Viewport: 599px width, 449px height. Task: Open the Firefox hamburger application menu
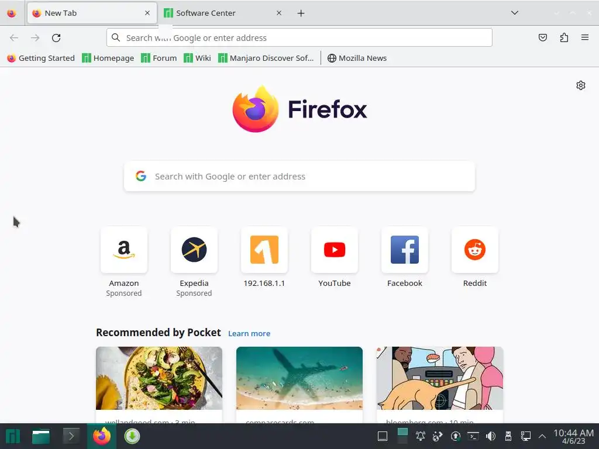[x=585, y=37]
